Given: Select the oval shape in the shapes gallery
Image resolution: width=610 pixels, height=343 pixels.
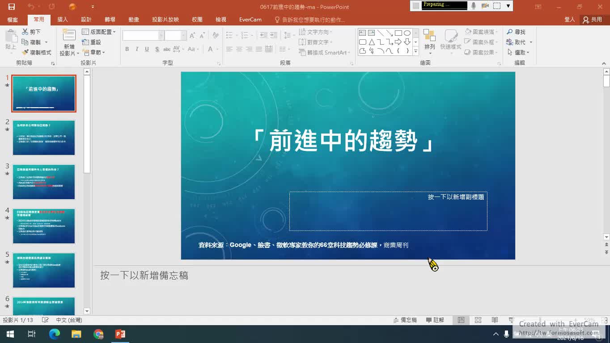Looking at the screenshot, I should [407, 33].
